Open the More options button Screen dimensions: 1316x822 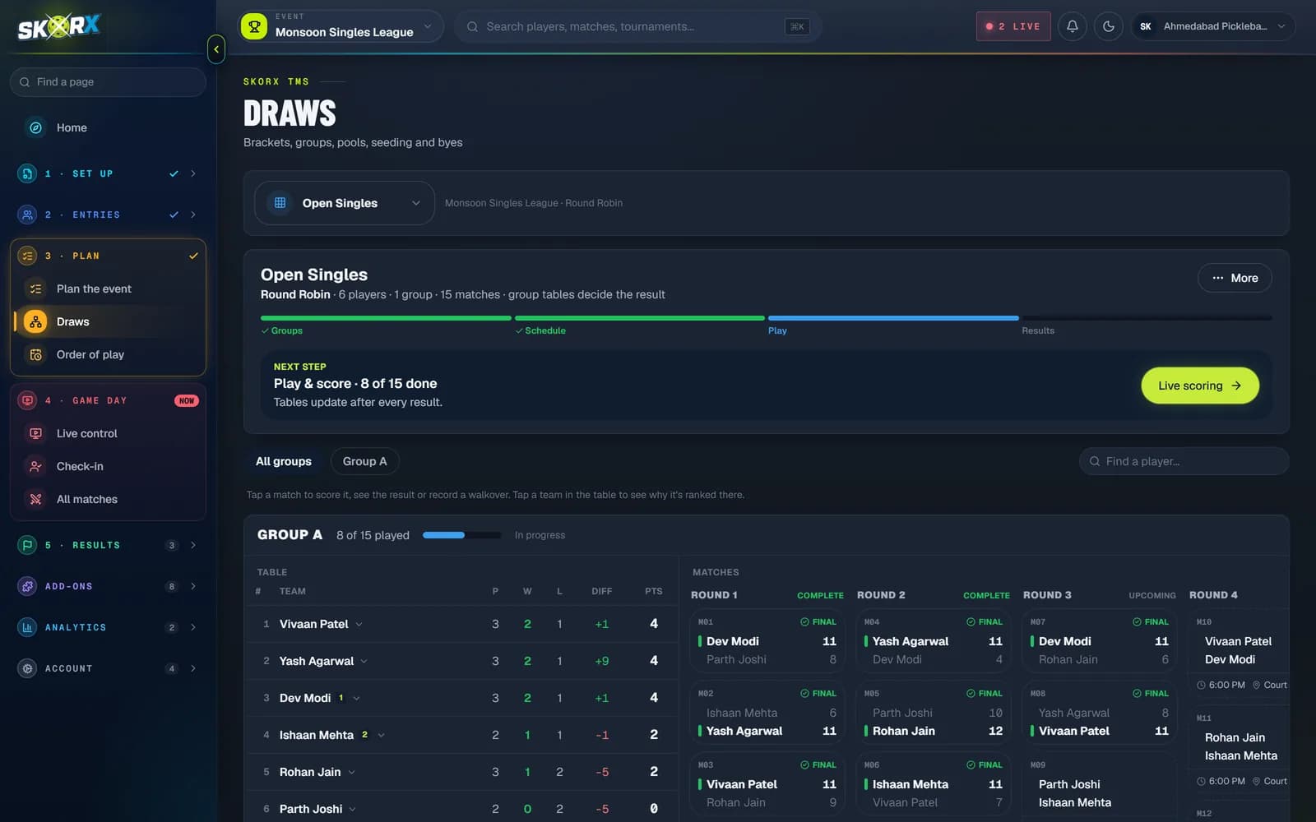[1235, 278]
